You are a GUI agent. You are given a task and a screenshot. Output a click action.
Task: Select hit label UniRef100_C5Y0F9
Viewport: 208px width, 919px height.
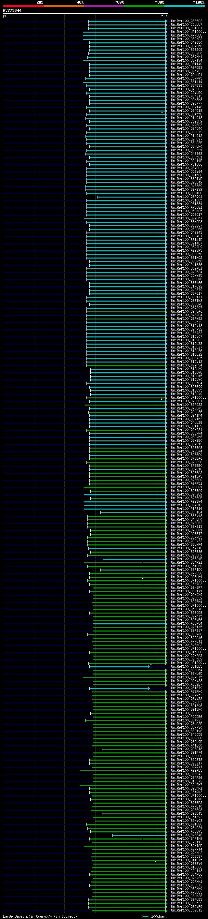[x=187, y=121]
